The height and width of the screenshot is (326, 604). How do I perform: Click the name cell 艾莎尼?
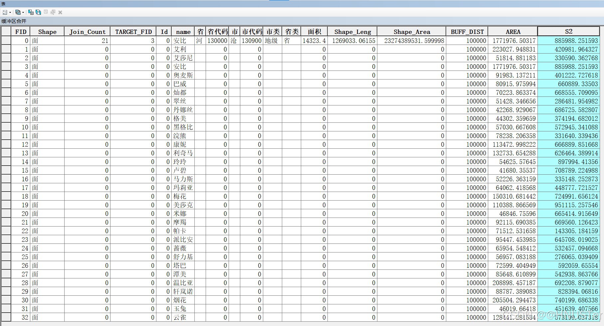click(183, 58)
